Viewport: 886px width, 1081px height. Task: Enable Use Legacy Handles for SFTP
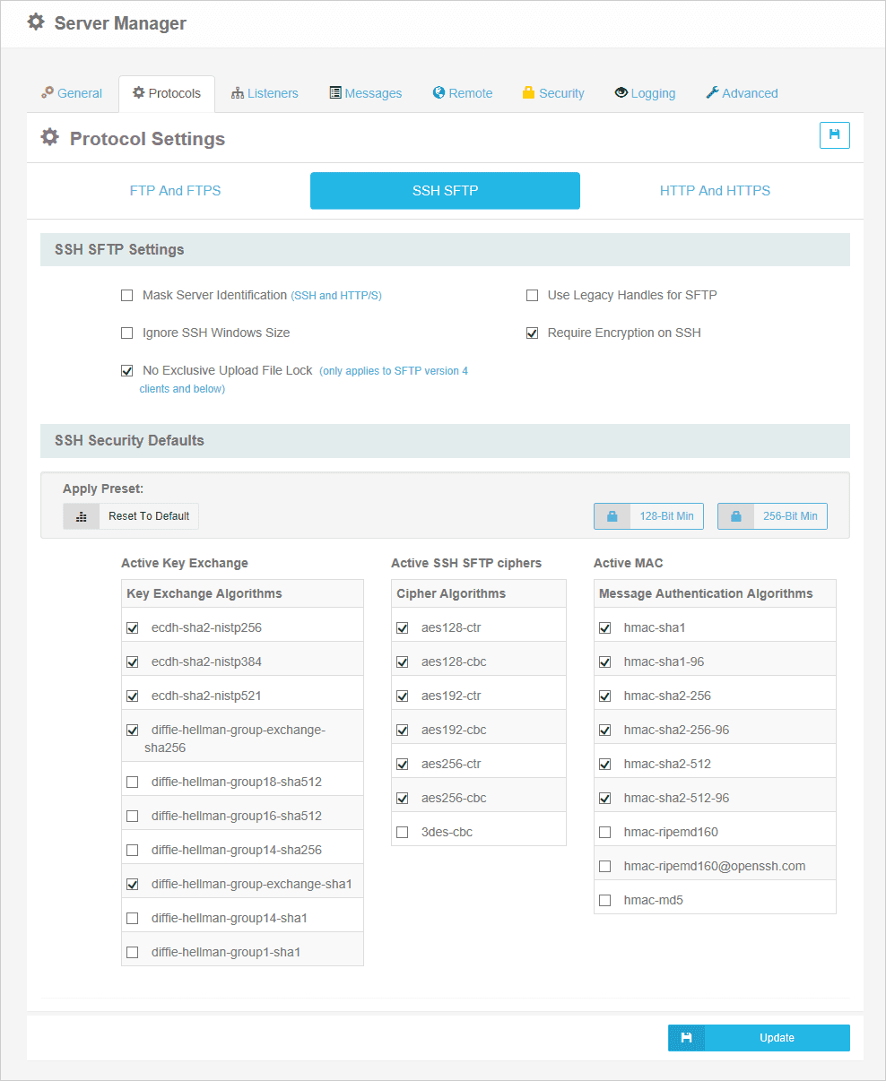click(x=533, y=296)
